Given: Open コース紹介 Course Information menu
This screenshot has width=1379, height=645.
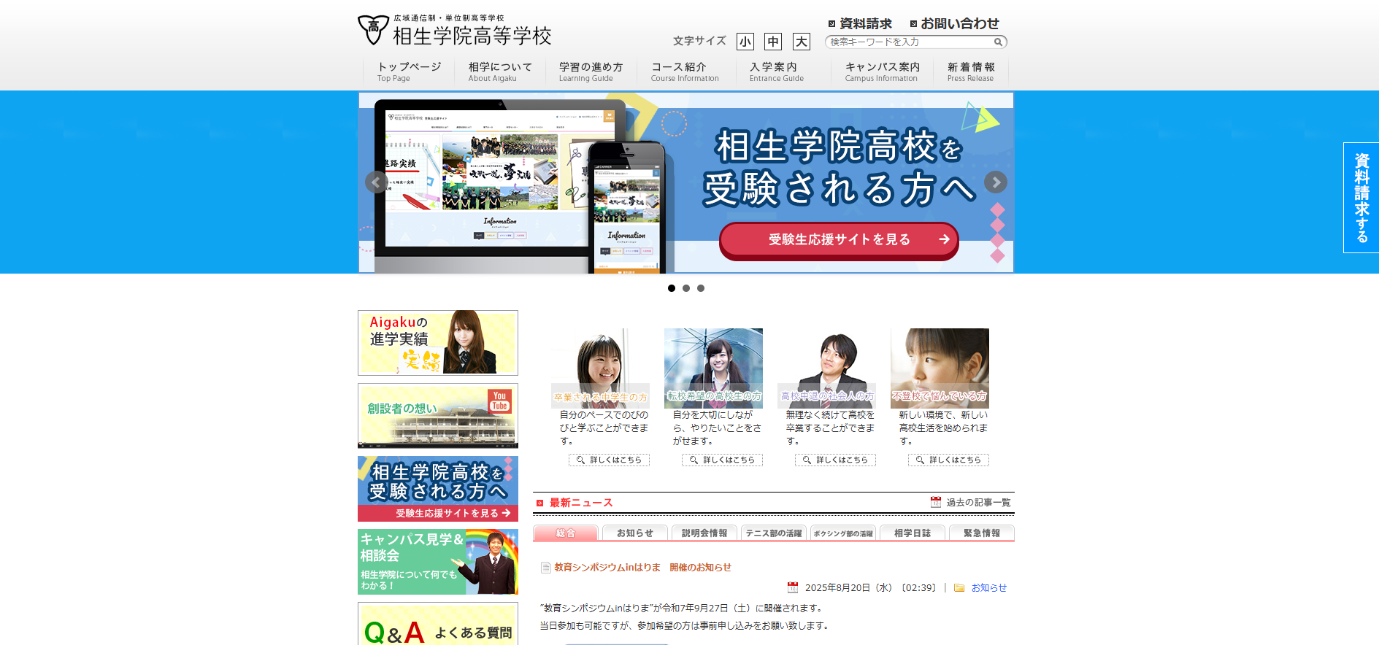Looking at the screenshot, I should pyautogui.click(x=685, y=72).
